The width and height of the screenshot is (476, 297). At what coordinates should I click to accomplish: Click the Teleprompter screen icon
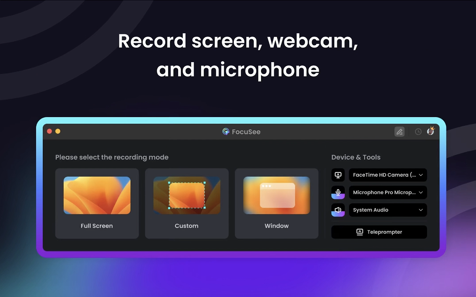(360, 232)
